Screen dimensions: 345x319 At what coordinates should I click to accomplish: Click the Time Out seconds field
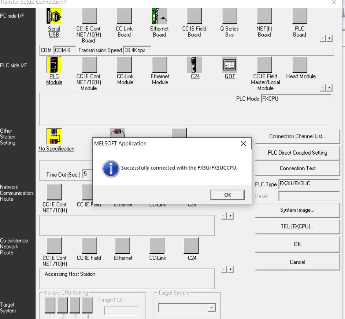tap(87, 174)
